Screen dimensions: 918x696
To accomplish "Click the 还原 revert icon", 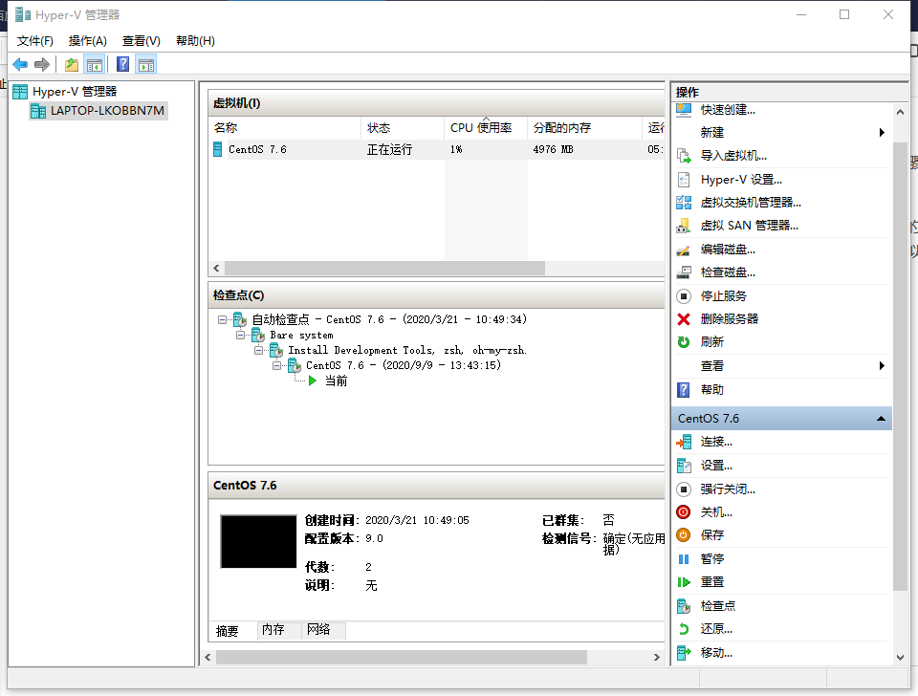I will click(x=683, y=629).
